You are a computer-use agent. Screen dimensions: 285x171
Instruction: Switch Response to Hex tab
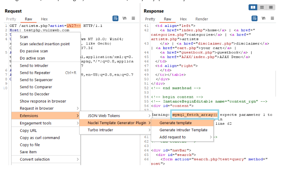pyautogui.click(x=183, y=19)
